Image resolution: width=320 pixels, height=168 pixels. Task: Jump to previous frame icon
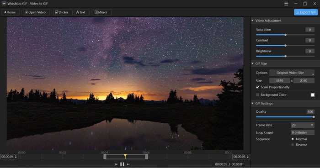[116, 164]
